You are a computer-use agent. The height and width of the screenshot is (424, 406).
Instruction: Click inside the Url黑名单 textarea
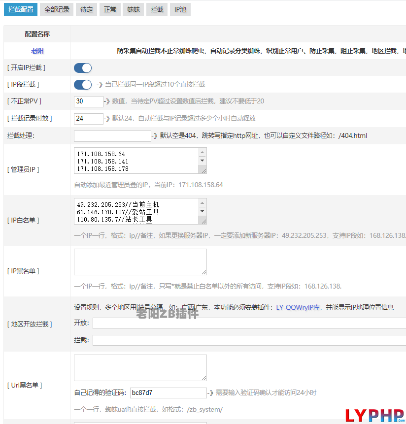point(140,368)
